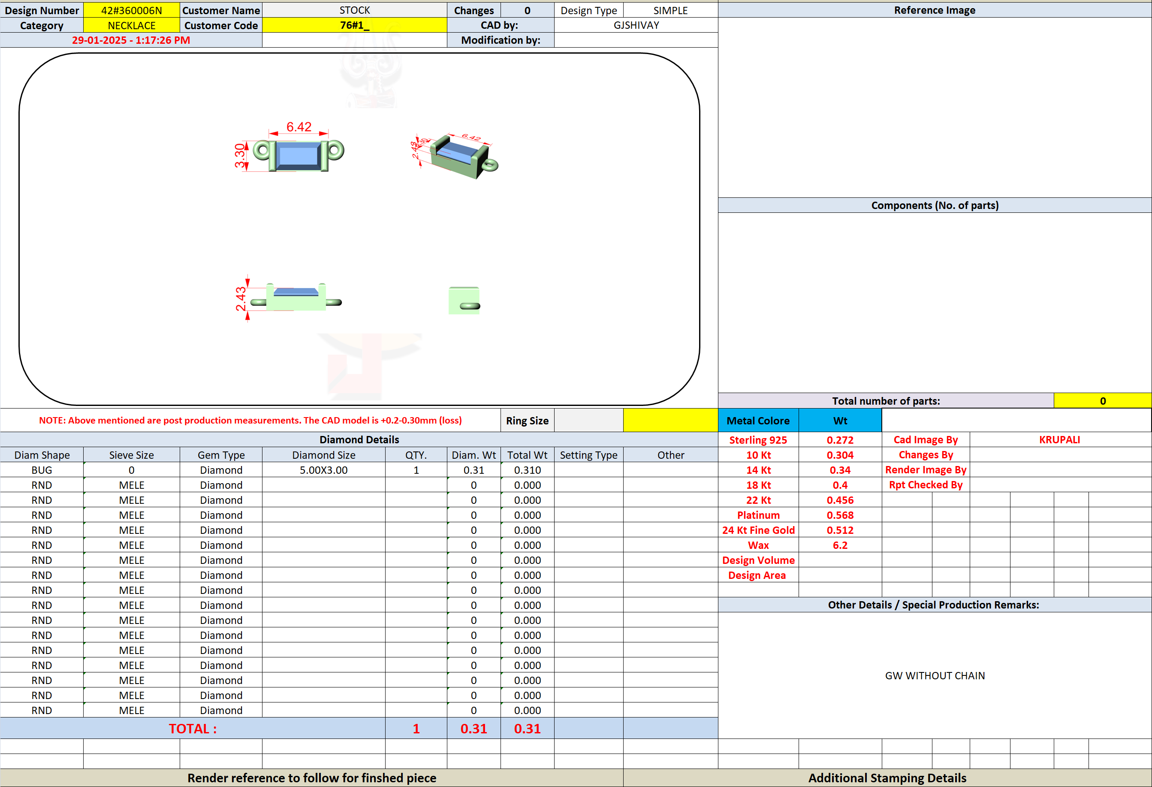Select the GW WITHOUT CHAIN remark
Viewport: 1152px width, 787px height.
click(935, 675)
